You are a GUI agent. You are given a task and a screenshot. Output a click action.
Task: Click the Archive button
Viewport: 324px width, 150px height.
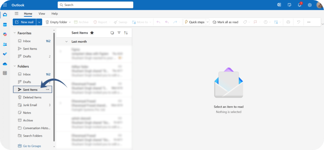pyautogui.click(x=81, y=22)
